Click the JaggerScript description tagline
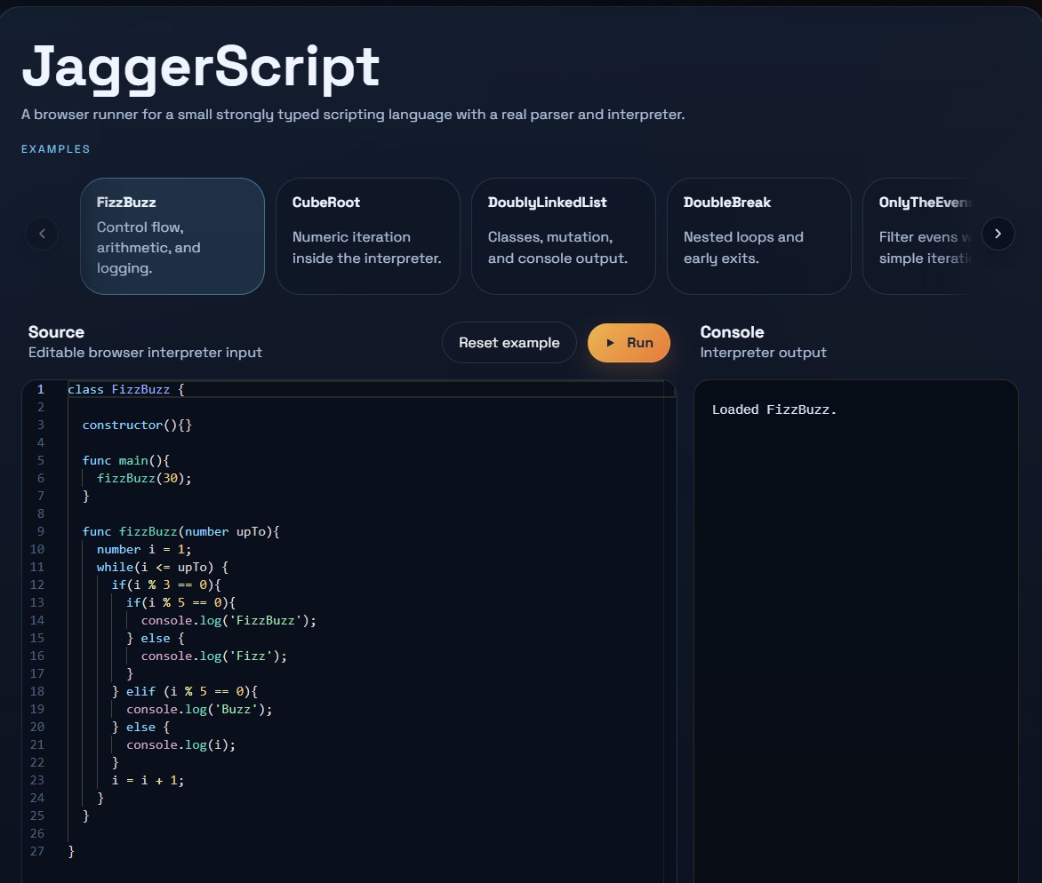This screenshot has height=883, width=1042. [x=353, y=115]
